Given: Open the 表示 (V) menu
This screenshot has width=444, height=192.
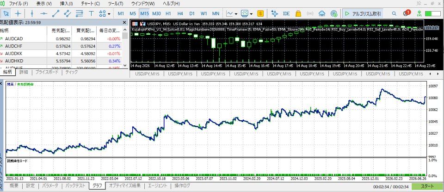Looking at the screenshot, I should 44,4.
